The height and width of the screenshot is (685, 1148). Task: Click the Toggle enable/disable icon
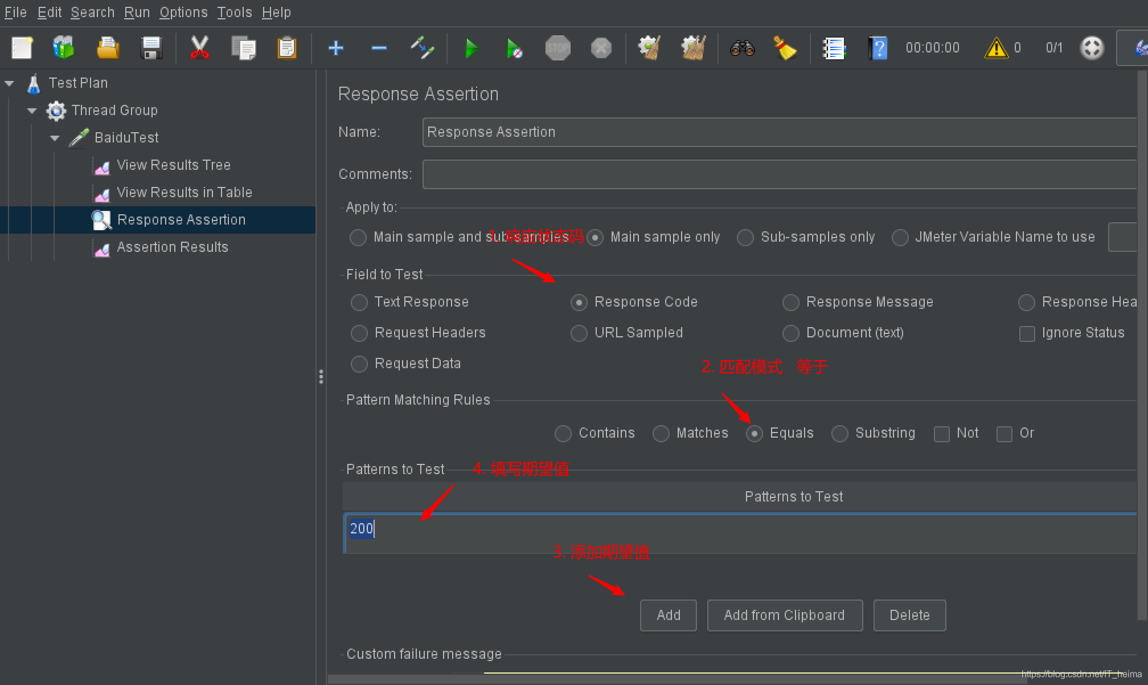pyautogui.click(x=423, y=48)
